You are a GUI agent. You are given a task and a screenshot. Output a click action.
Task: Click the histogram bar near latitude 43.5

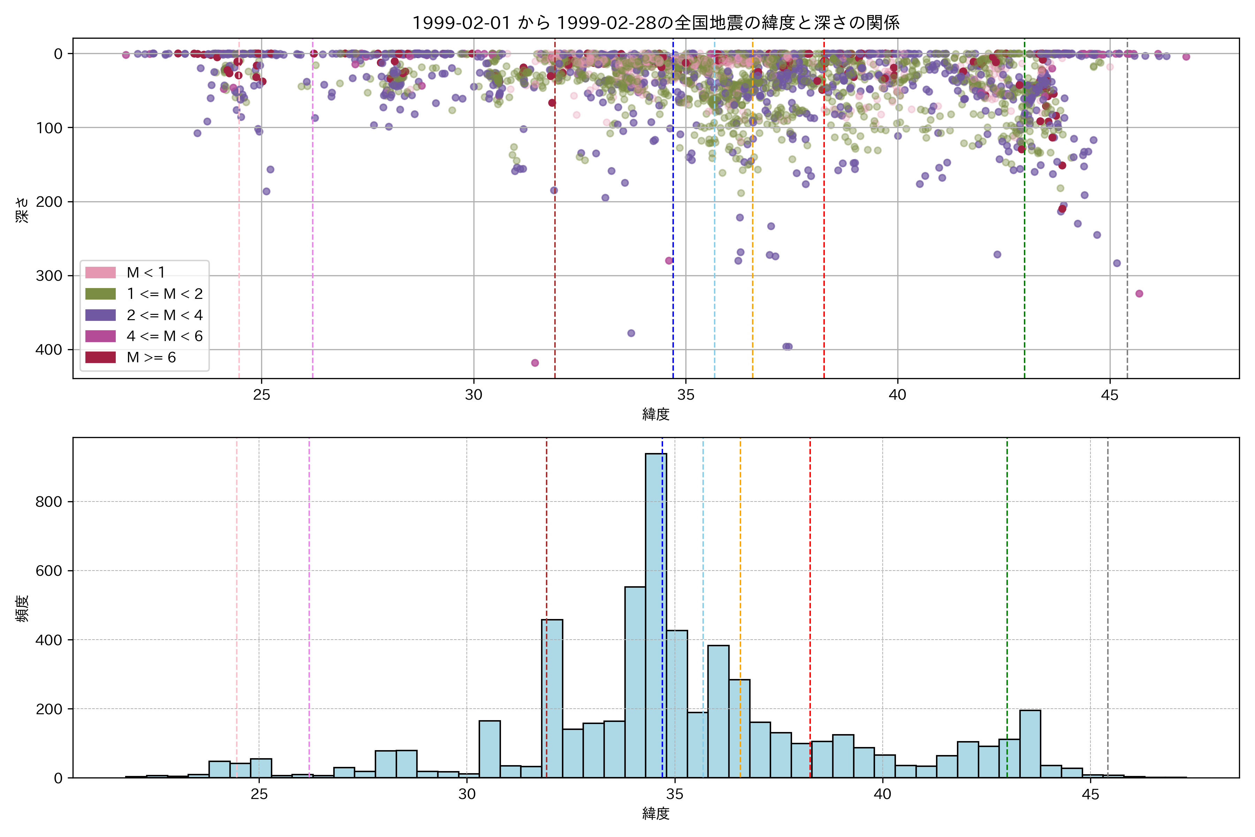tap(1030, 745)
